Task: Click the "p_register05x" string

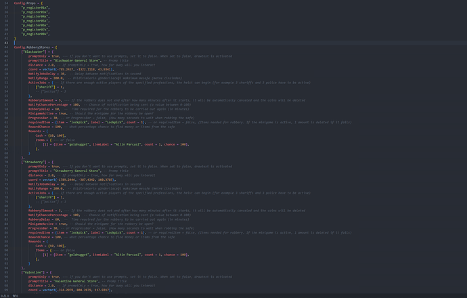Action: tap(35, 21)
